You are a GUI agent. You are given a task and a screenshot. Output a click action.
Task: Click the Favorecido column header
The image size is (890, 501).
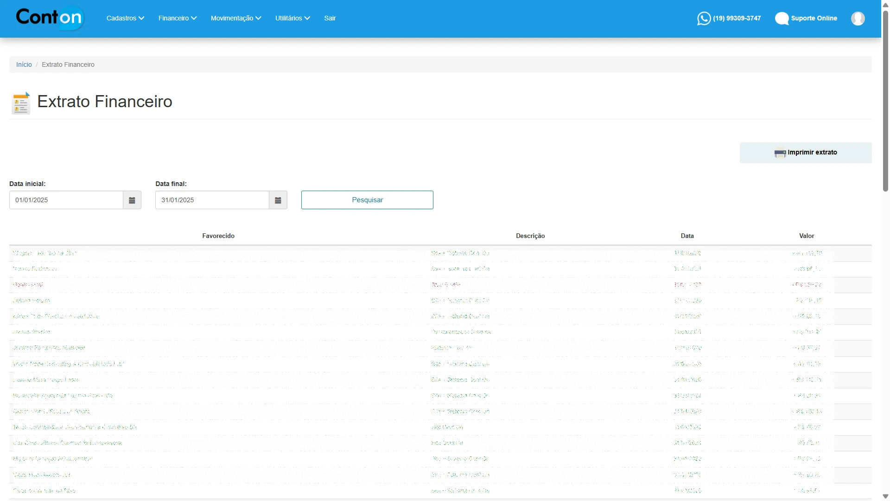click(218, 236)
